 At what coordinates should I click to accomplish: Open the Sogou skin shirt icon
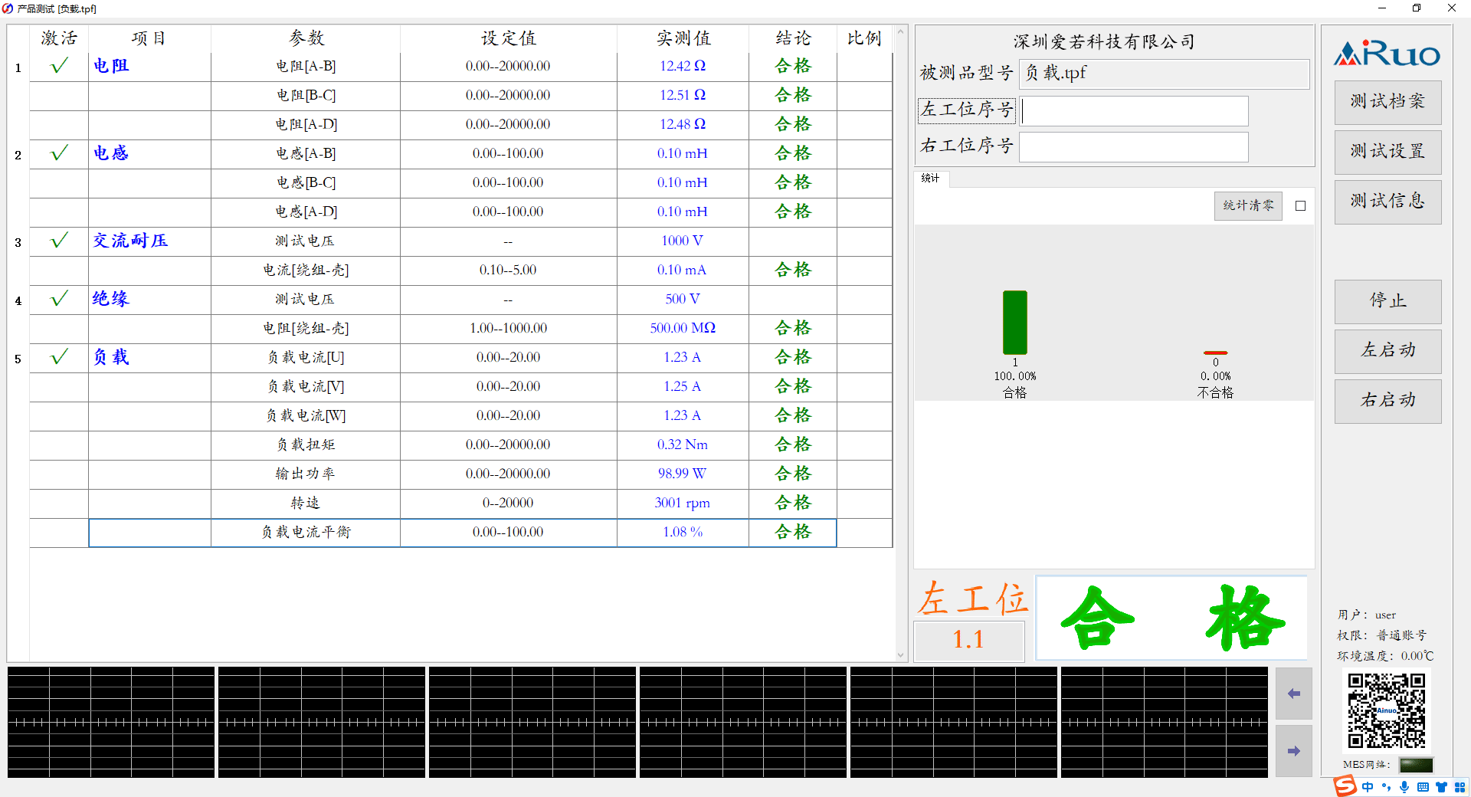click(1441, 787)
